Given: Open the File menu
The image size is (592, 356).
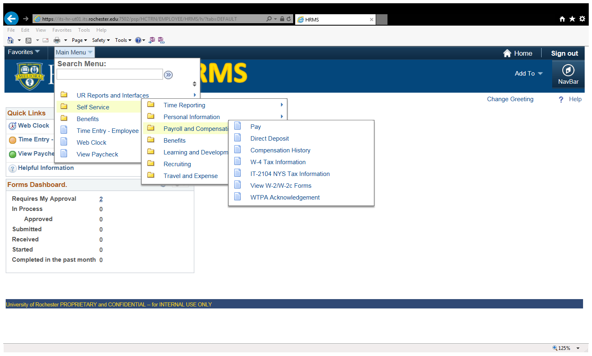Looking at the screenshot, I should click(x=11, y=30).
